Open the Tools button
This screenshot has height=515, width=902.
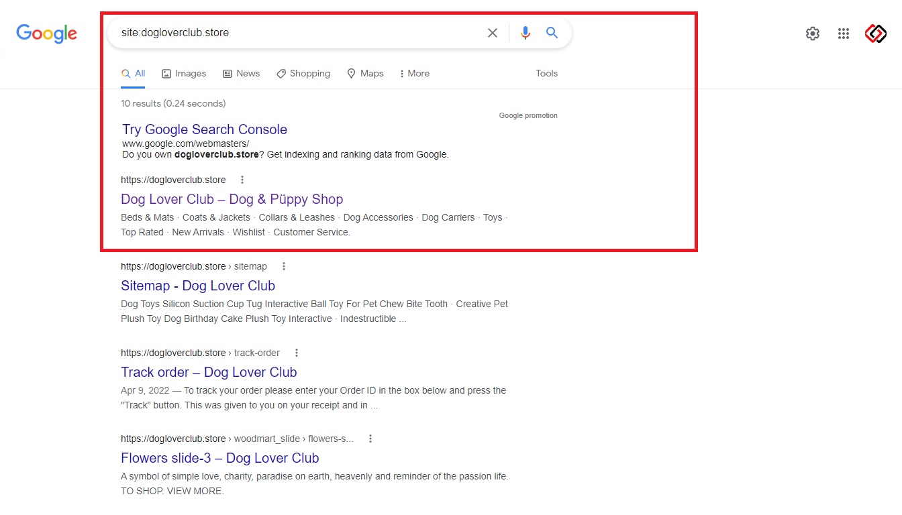click(x=546, y=74)
